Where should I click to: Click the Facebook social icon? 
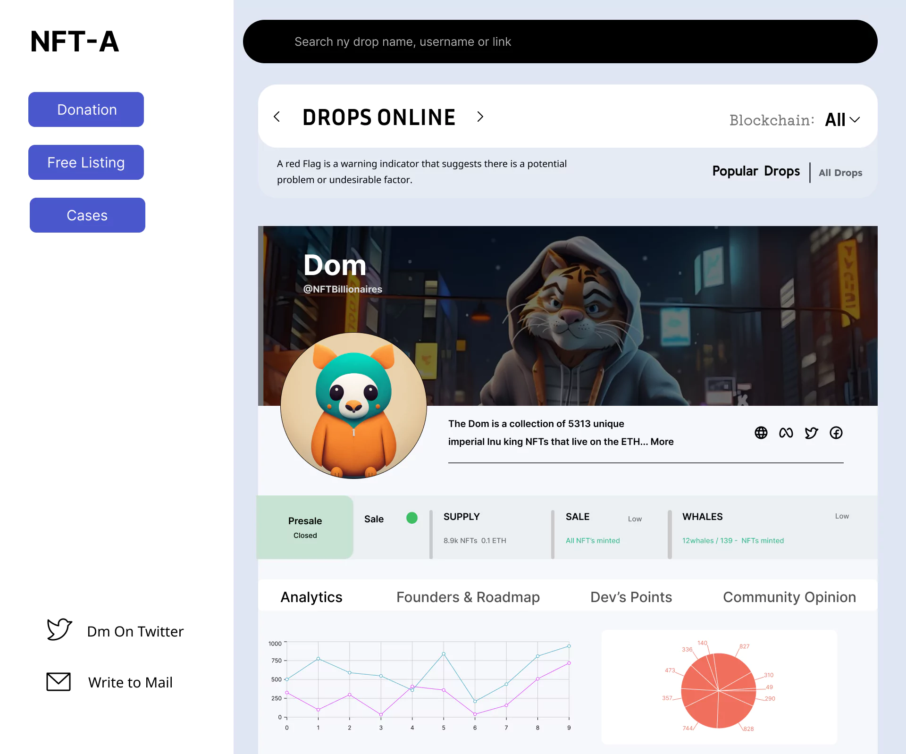[x=836, y=433]
